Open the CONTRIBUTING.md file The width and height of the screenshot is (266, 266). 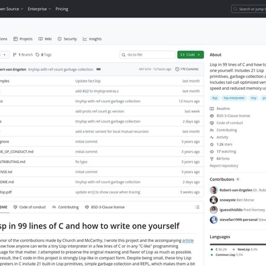(12, 162)
